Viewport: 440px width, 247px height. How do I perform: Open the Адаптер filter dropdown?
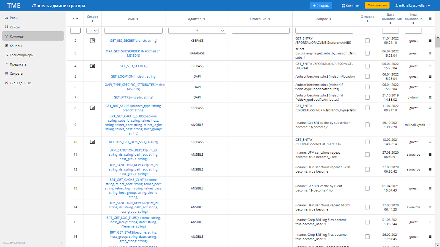pos(197,31)
